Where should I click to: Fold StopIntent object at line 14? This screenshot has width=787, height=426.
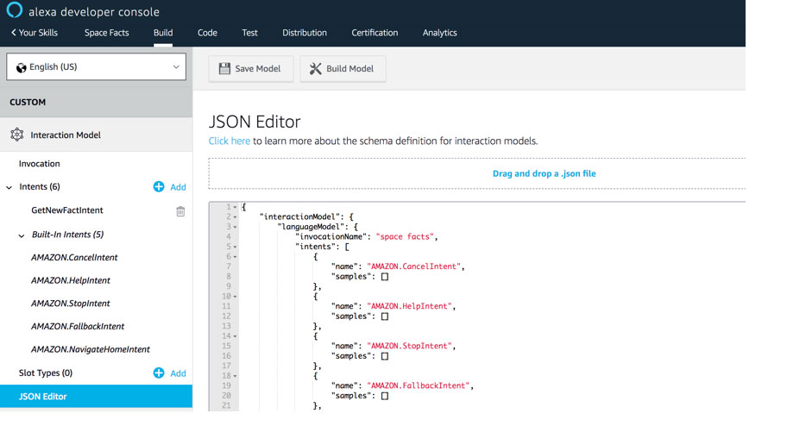(x=235, y=336)
